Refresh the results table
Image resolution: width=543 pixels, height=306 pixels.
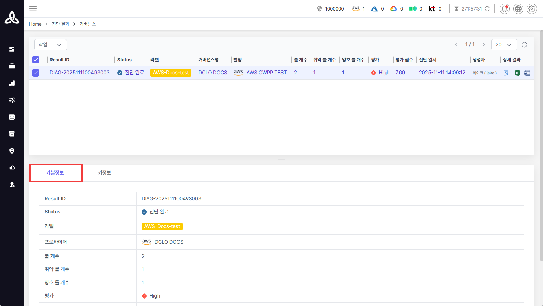524,45
